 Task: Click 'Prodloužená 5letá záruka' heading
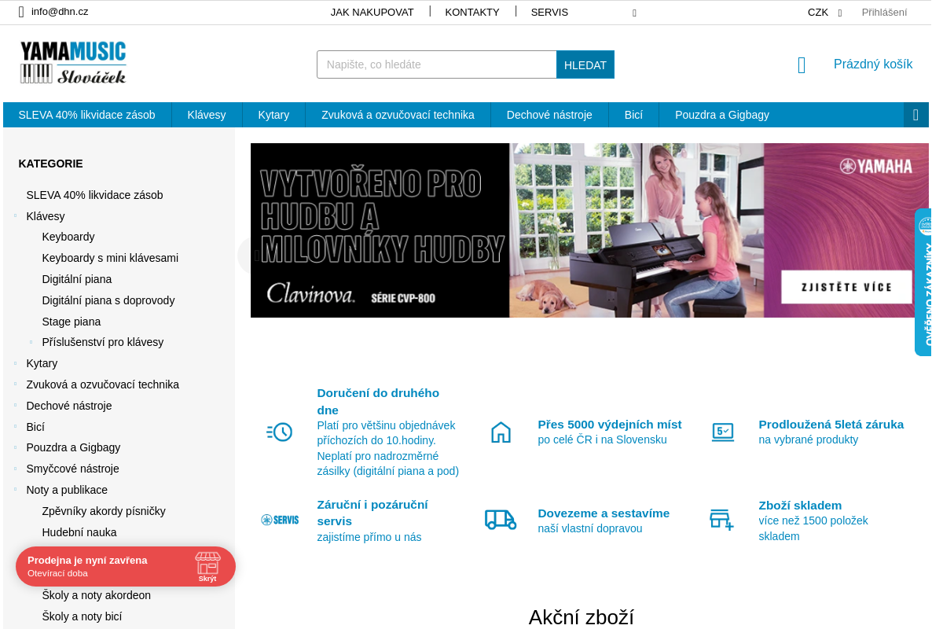tap(831, 424)
